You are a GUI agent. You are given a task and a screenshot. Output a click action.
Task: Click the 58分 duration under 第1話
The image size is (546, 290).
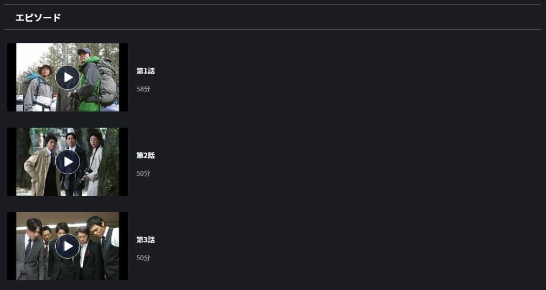pos(143,89)
